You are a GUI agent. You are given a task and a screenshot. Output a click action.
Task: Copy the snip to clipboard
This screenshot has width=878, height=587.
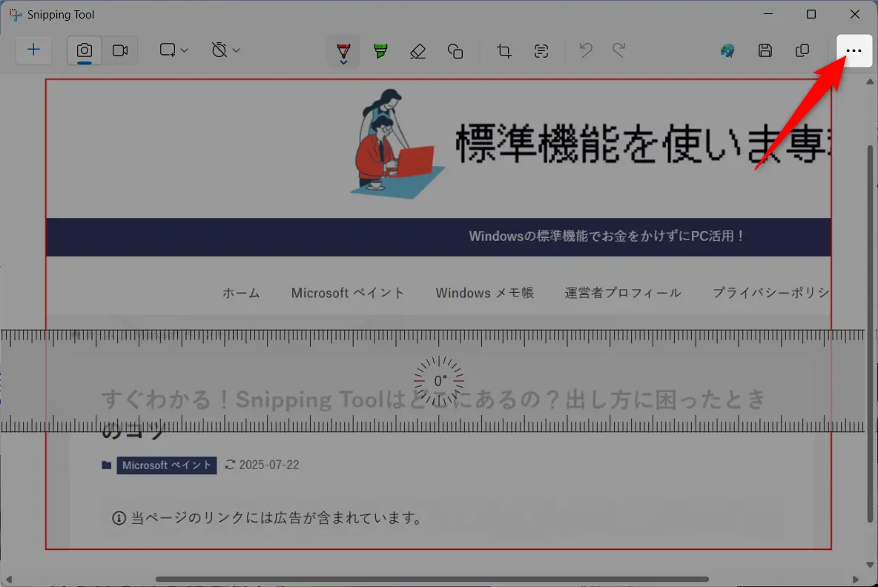802,51
